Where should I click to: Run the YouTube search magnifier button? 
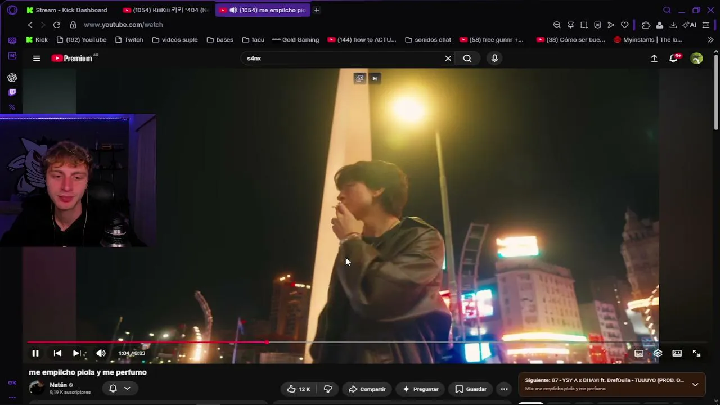(x=467, y=58)
